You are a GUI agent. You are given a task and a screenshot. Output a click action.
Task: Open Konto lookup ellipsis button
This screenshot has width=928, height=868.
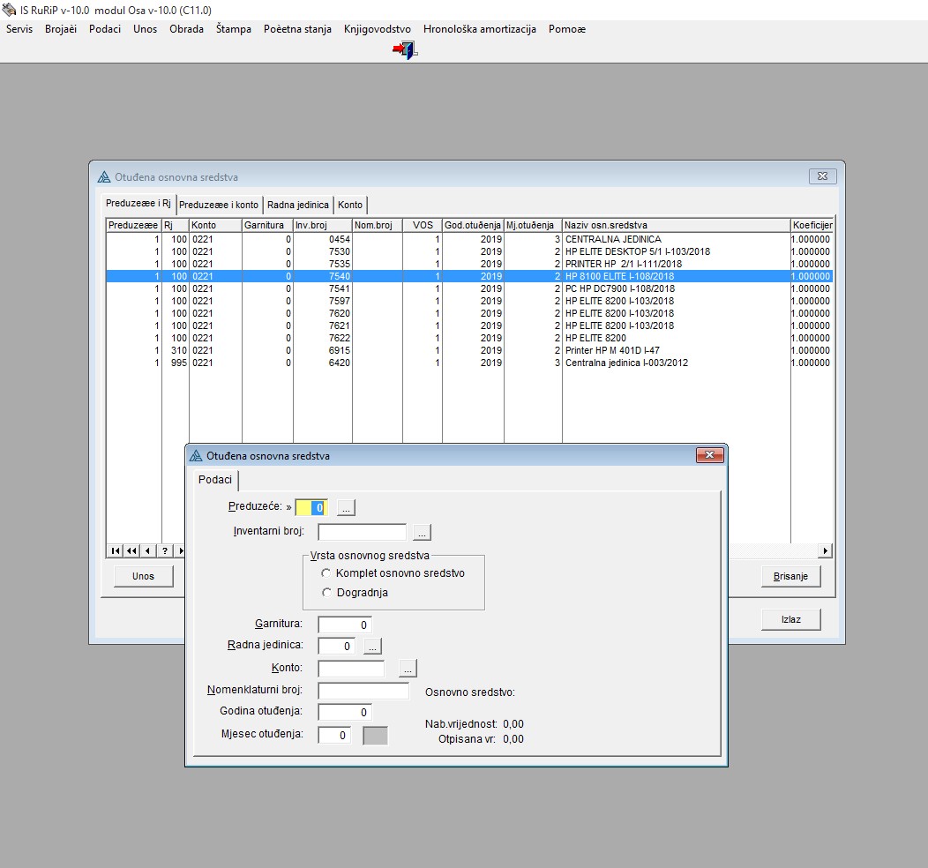(408, 669)
